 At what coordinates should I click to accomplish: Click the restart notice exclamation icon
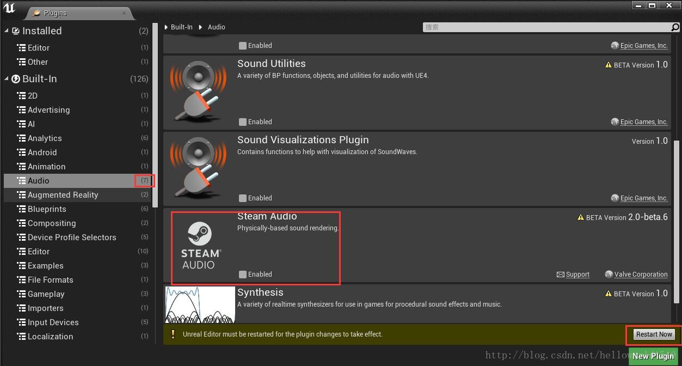click(x=173, y=334)
